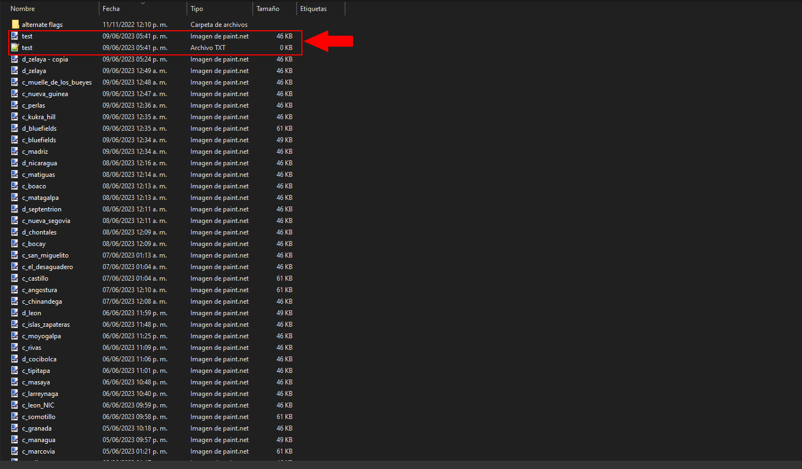Click the paint.net icon beside c_masaya
Image resolution: width=802 pixels, height=469 pixels.
coord(14,382)
